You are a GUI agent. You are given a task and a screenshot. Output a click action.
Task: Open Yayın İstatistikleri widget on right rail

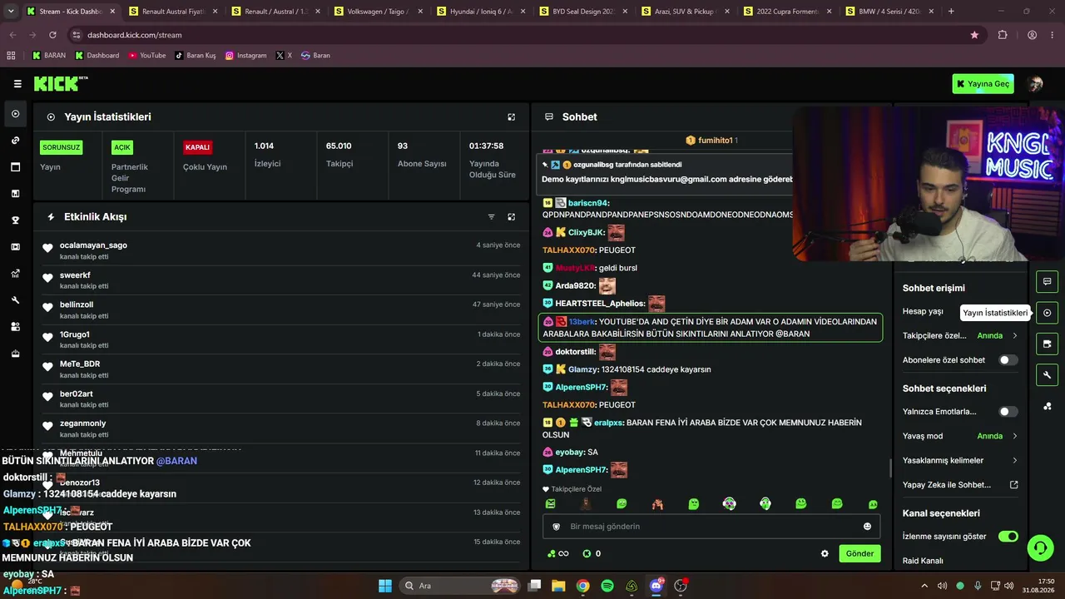1048,313
